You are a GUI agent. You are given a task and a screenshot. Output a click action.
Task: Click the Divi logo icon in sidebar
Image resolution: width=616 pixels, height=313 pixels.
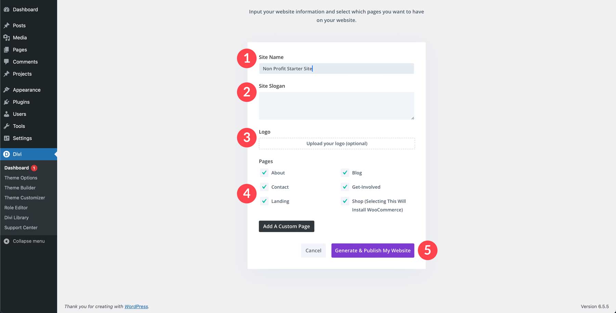point(7,154)
